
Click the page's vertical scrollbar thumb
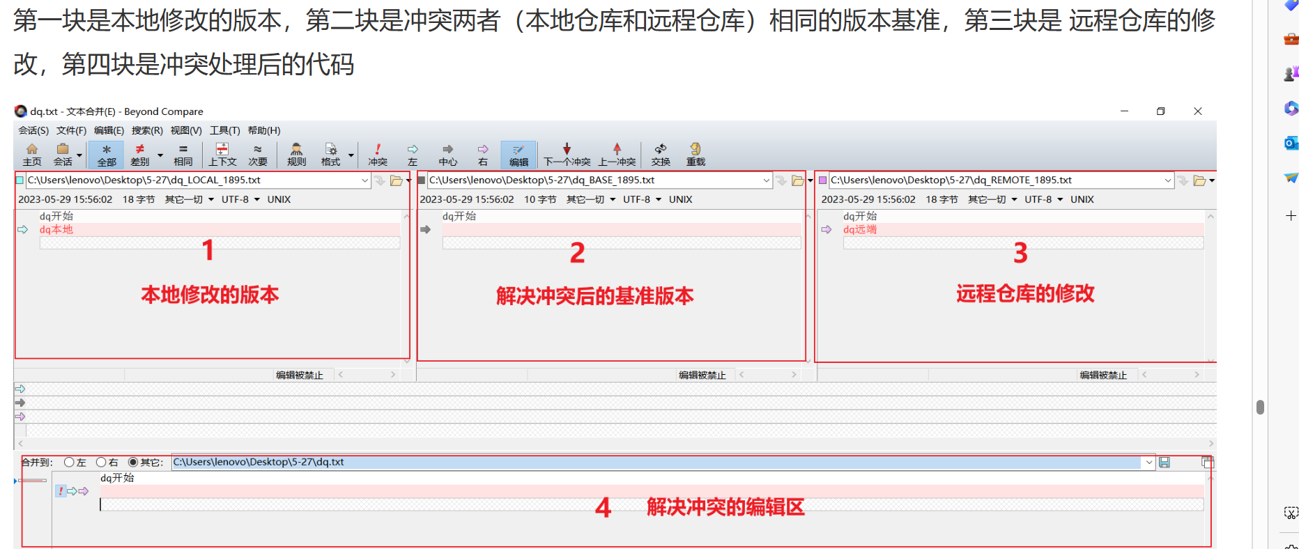click(x=1260, y=407)
